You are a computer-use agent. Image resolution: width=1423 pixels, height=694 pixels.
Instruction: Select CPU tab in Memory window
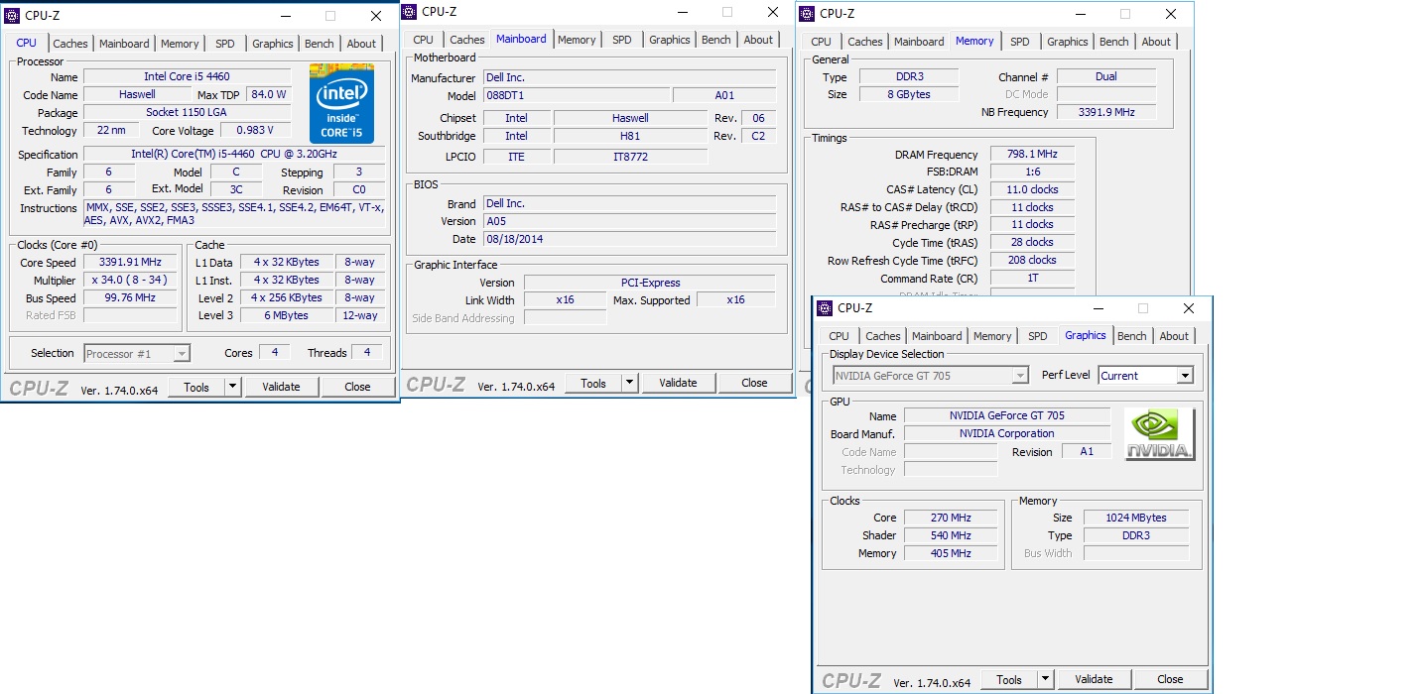(822, 42)
